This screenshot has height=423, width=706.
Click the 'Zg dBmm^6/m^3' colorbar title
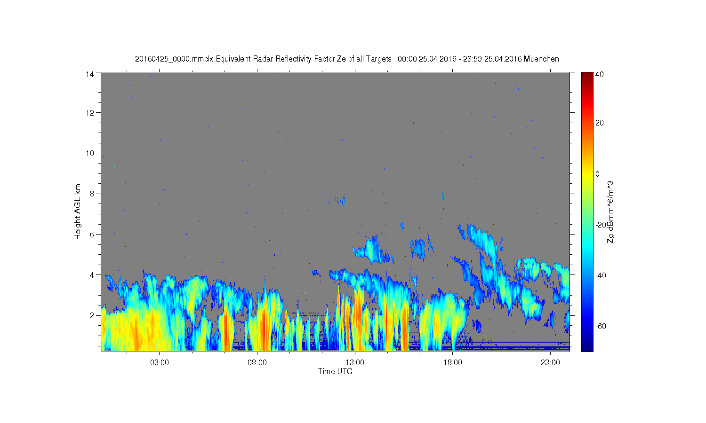point(611,211)
